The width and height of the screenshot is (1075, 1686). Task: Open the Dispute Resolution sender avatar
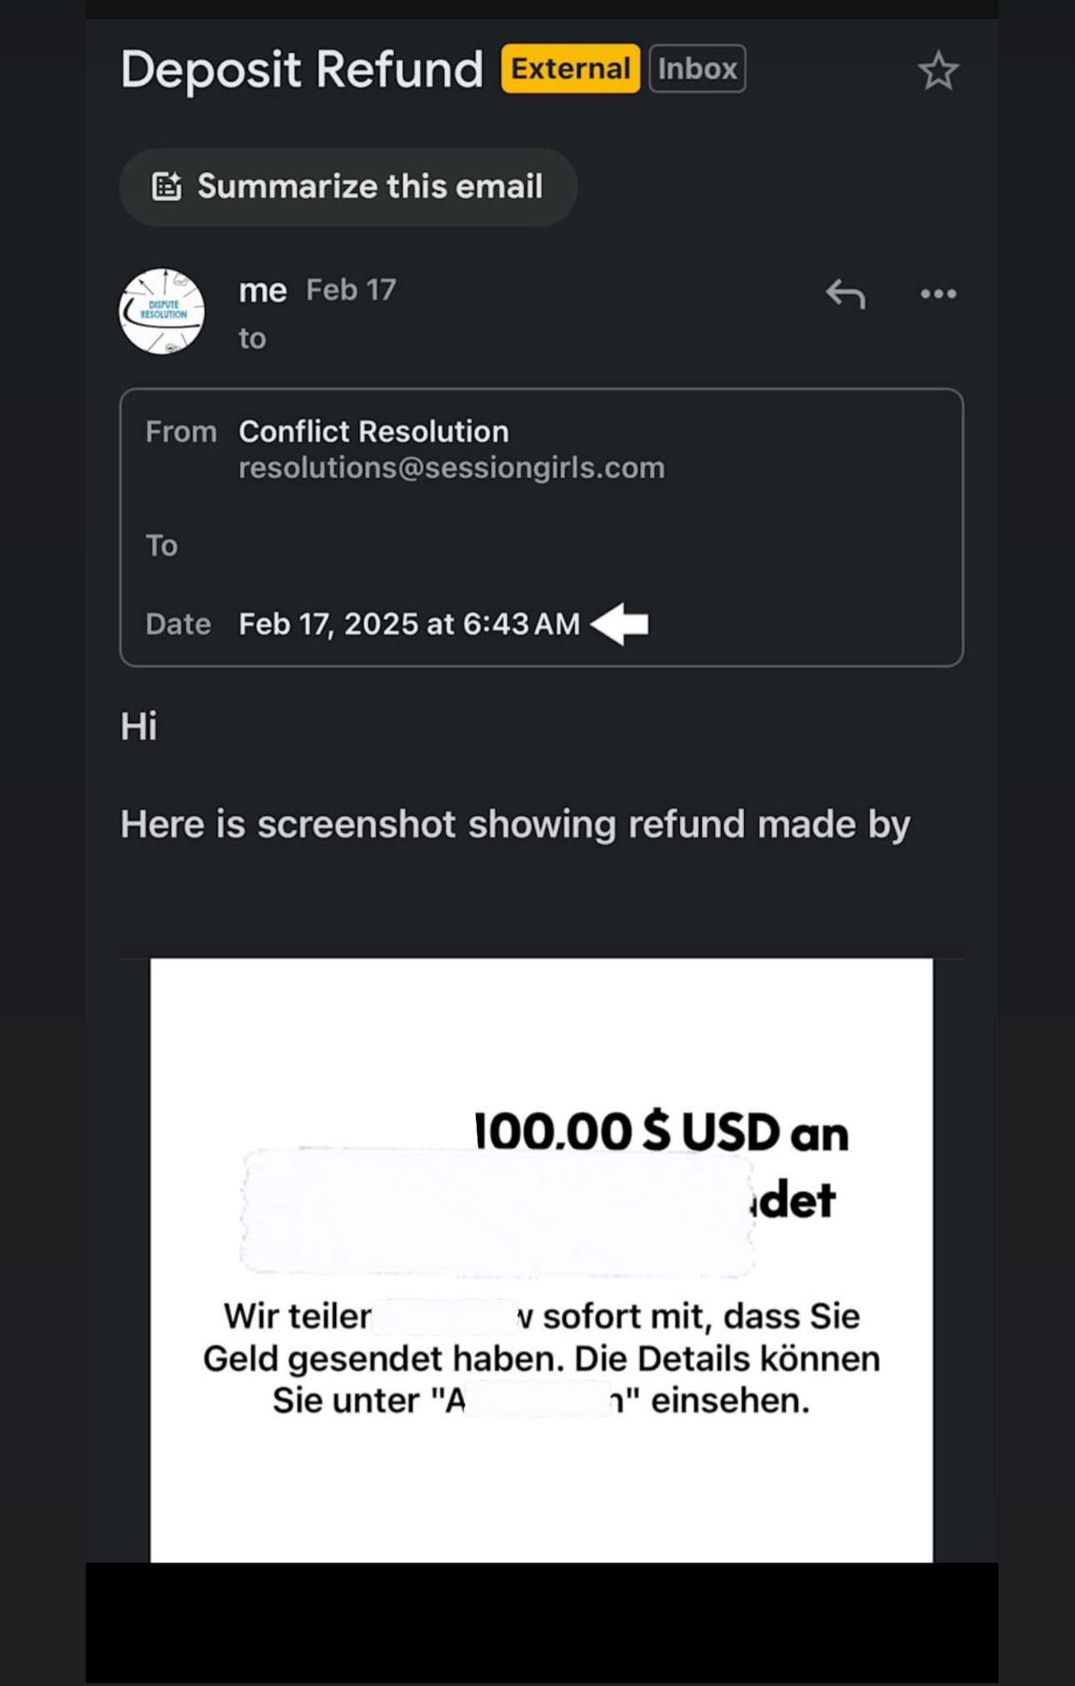(162, 311)
